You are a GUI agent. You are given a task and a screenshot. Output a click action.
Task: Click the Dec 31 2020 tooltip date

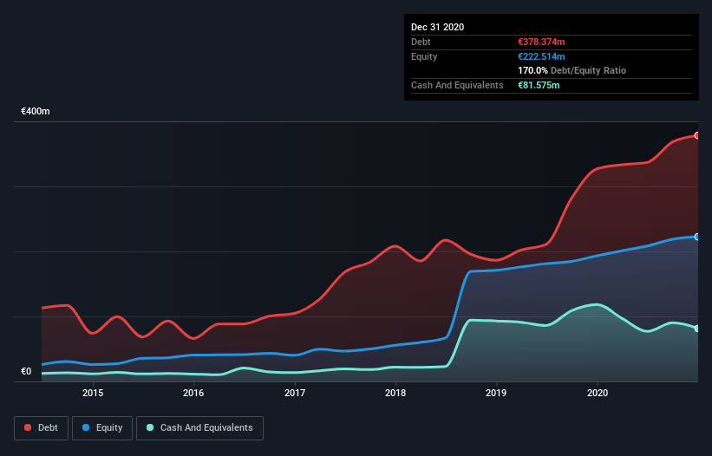(437, 27)
